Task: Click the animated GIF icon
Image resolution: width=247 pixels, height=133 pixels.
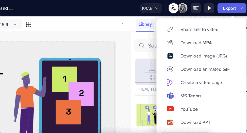Action: [x=170, y=69]
